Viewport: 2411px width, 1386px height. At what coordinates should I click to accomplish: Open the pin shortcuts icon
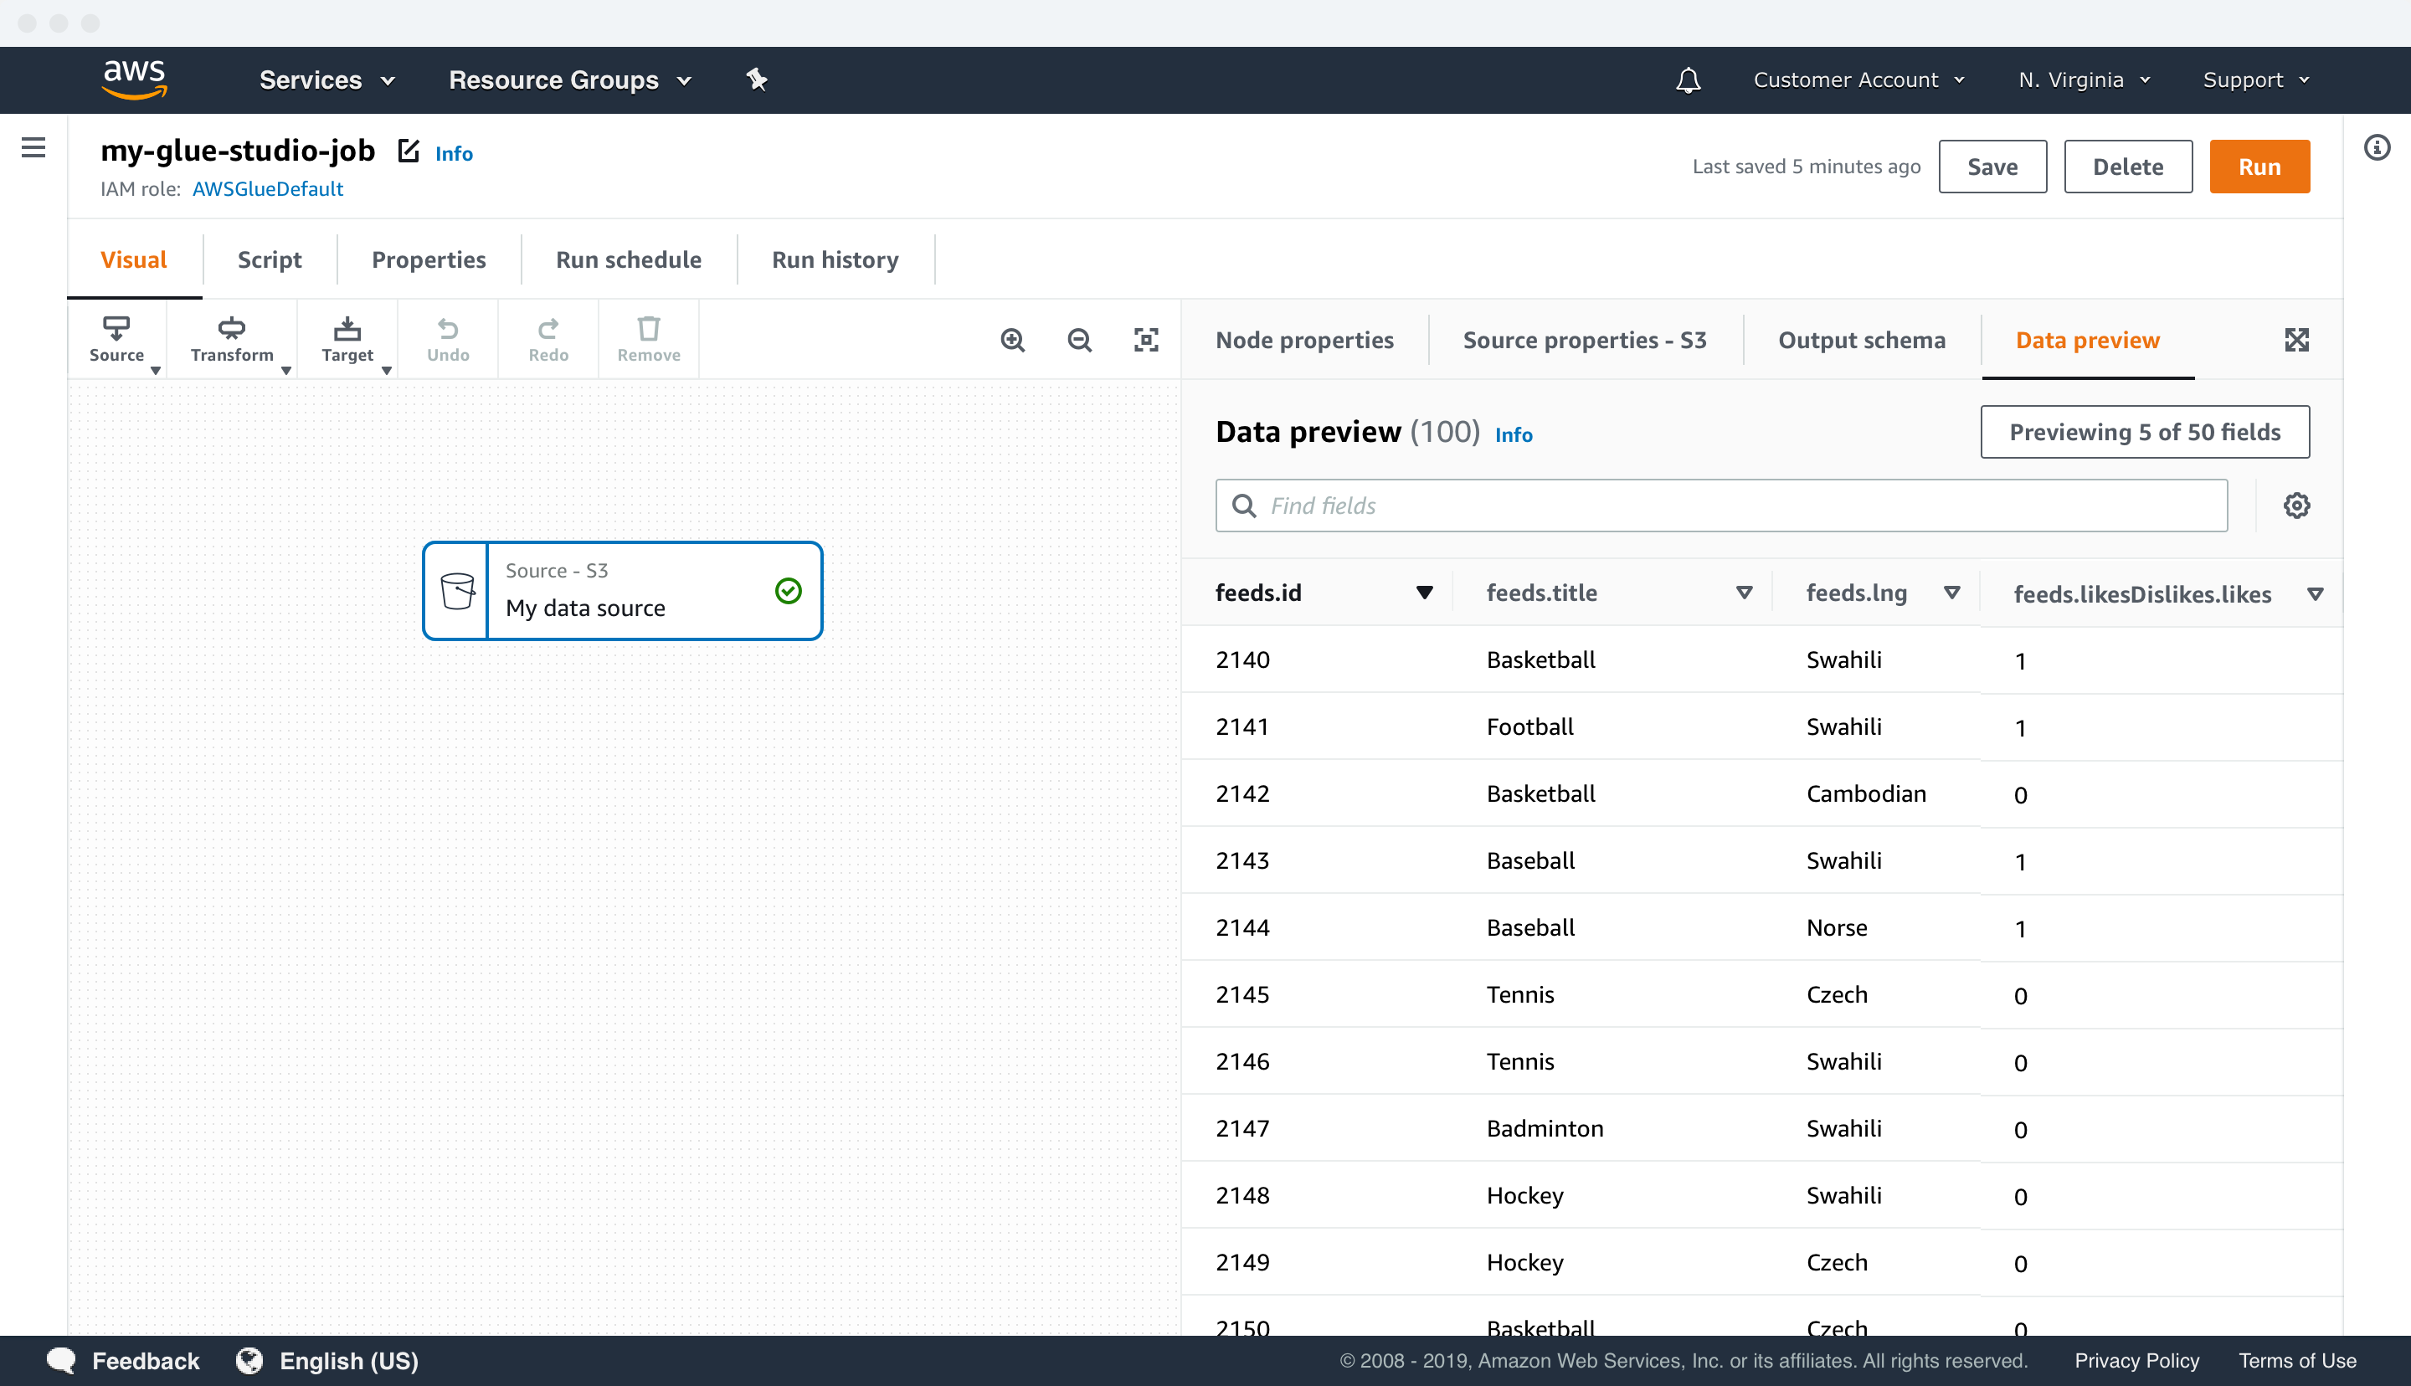(757, 80)
